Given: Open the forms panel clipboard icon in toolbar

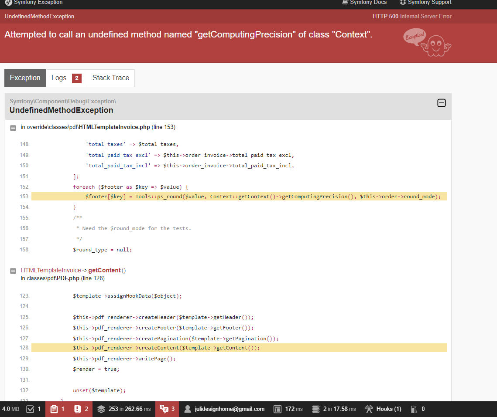Looking at the screenshot, I should pyautogui.click(x=54, y=409).
